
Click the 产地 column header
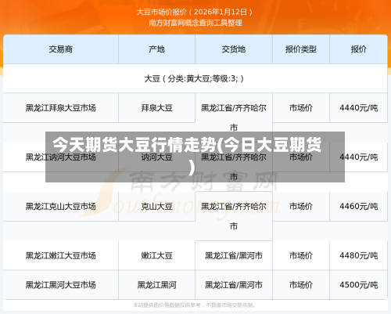click(x=156, y=49)
